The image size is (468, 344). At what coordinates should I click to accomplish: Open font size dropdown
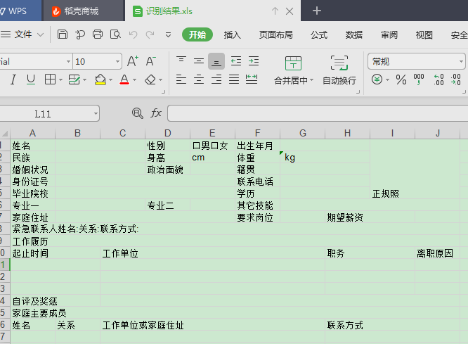(117, 62)
